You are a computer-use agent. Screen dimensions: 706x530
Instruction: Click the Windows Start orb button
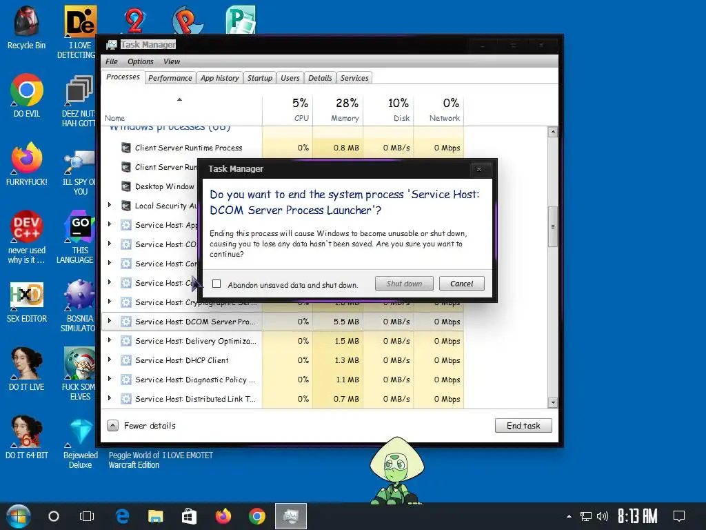coord(19,516)
